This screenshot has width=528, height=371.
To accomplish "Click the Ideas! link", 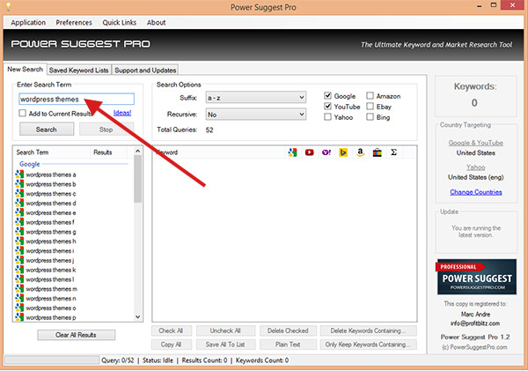I will point(122,113).
